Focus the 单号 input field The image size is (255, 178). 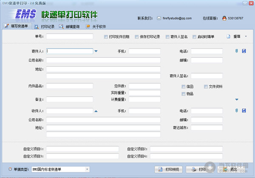pyautogui.click(x=70, y=37)
